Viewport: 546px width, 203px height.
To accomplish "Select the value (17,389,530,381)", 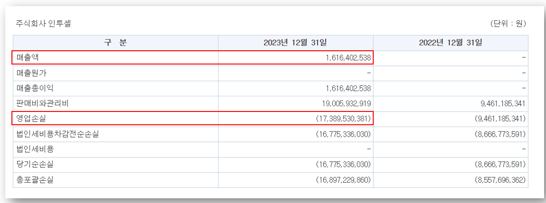I will click(344, 119).
